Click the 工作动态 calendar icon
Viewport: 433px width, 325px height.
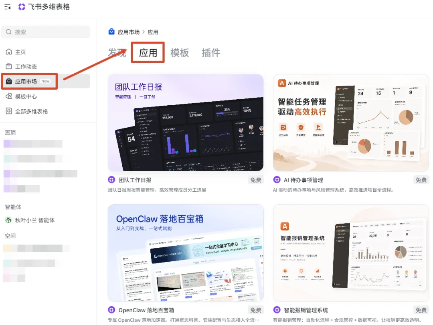click(9, 66)
